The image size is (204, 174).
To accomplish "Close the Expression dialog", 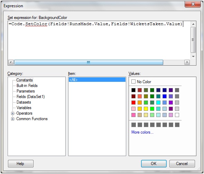I will [x=193, y=4].
